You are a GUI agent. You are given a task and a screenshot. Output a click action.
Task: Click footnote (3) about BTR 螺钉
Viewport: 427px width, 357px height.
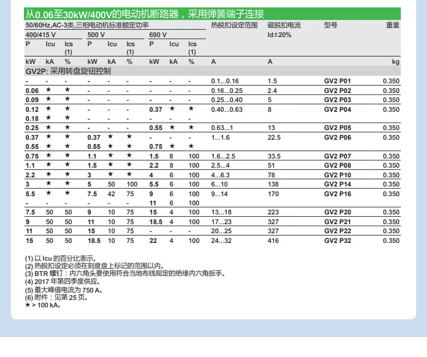(x=125, y=274)
